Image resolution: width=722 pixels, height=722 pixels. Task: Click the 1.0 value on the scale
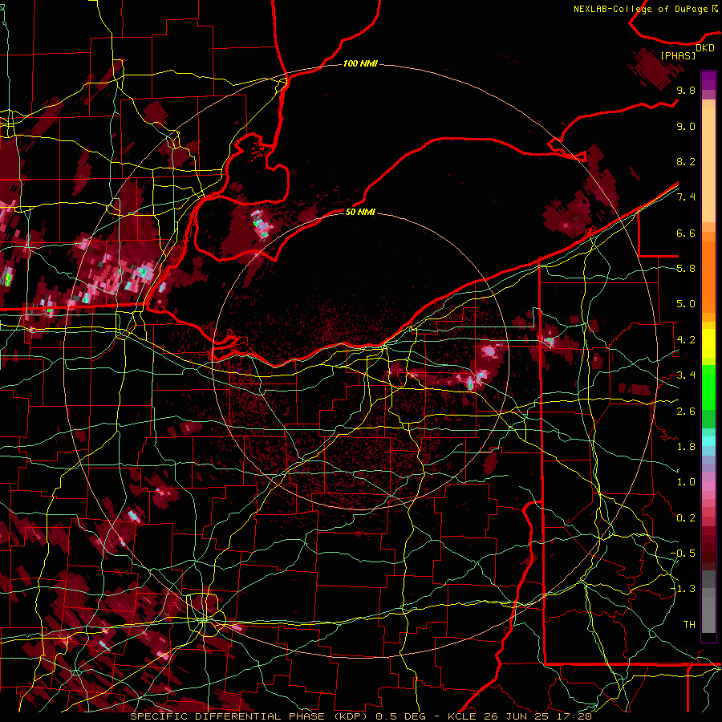(x=686, y=482)
